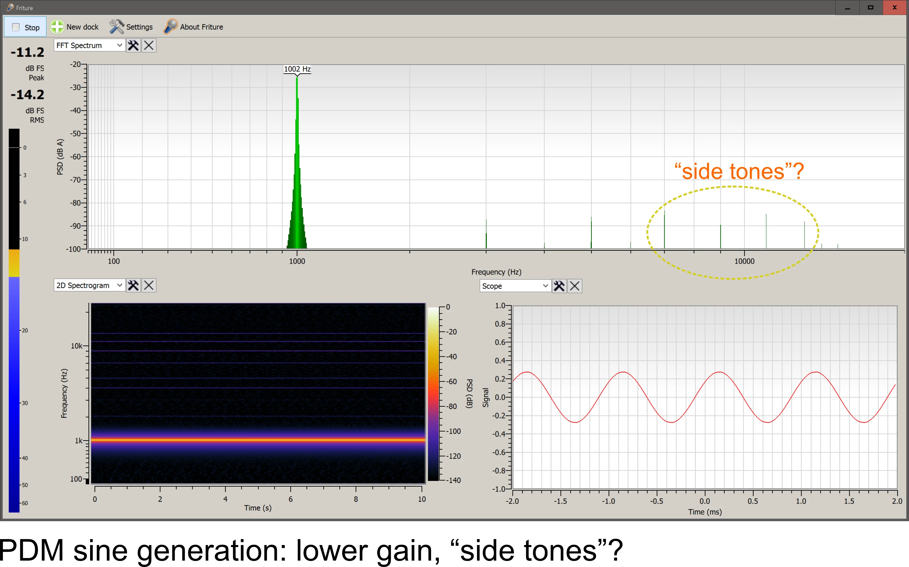The height and width of the screenshot is (567, 909).
Task: Click the red sine waveform in Scope
Action: tap(704, 397)
